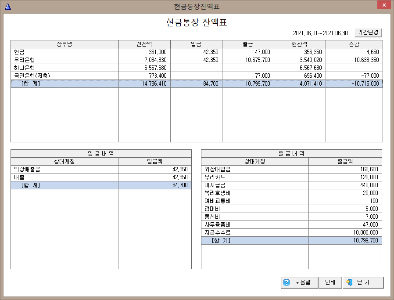Close the window with the red X
The width and height of the screenshot is (394, 300).
tap(384, 5)
